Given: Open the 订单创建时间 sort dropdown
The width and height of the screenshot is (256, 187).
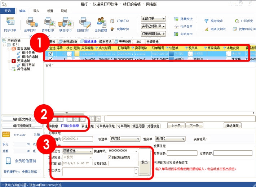Looking at the screenshot, I should (x=153, y=34).
